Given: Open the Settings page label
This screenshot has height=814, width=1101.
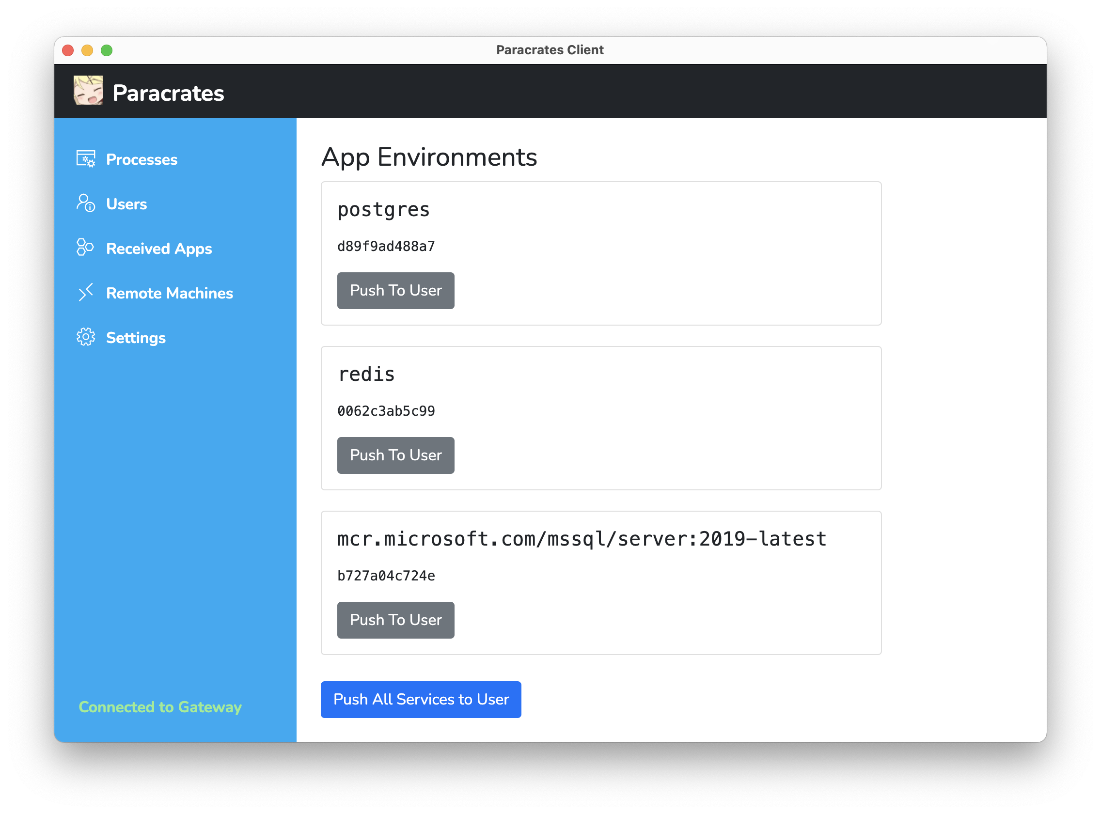Looking at the screenshot, I should (136, 338).
